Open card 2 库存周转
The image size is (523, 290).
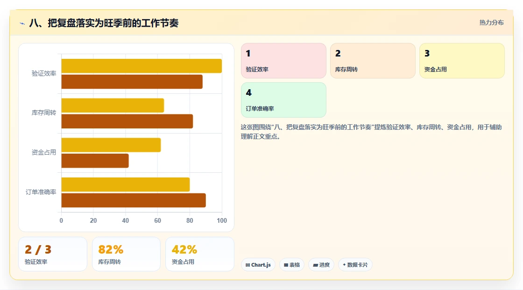coord(373,61)
